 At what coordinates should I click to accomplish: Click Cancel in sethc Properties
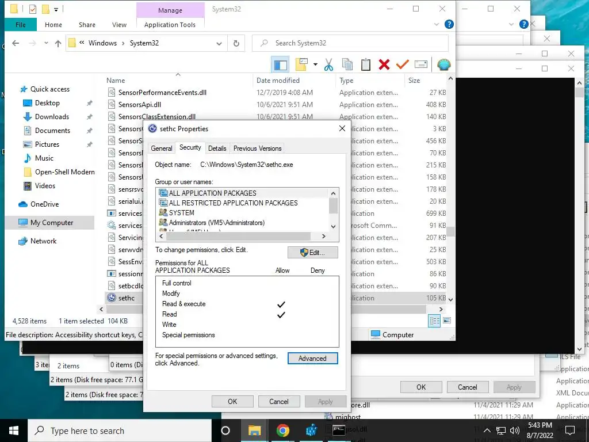click(x=279, y=401)
